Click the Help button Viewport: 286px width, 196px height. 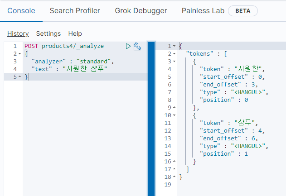pyautogui.click(x=75, y=33)
